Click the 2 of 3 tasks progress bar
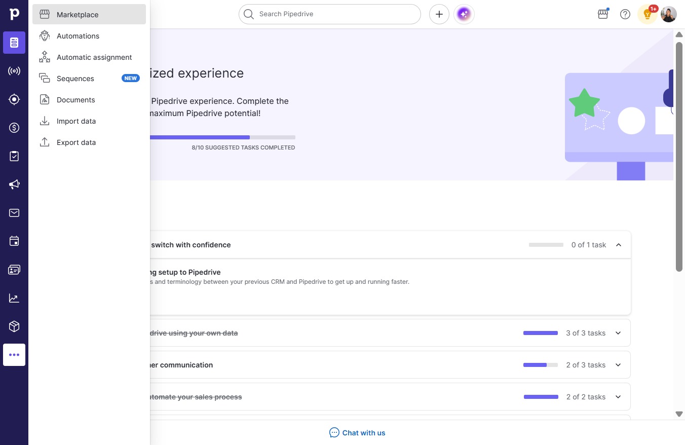Screen dimensions: 685x445 point(541,365)
